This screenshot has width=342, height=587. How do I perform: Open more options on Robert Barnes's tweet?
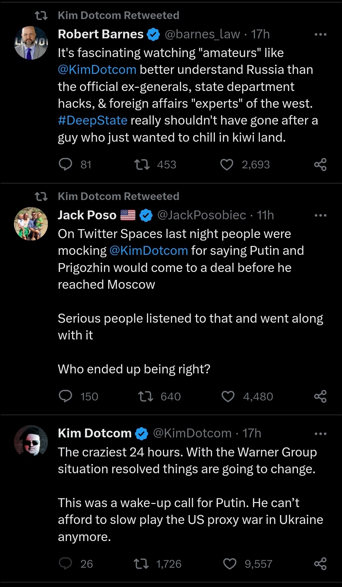pyautogui.click(x=320, y=34)
